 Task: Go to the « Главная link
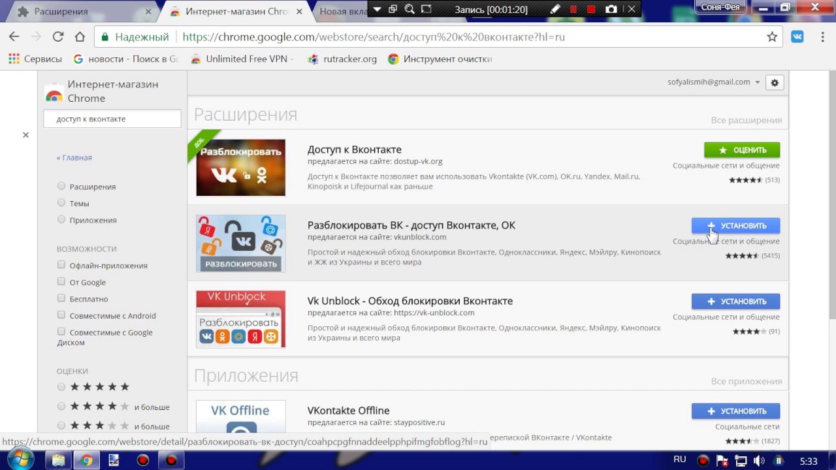click(74, 157)
